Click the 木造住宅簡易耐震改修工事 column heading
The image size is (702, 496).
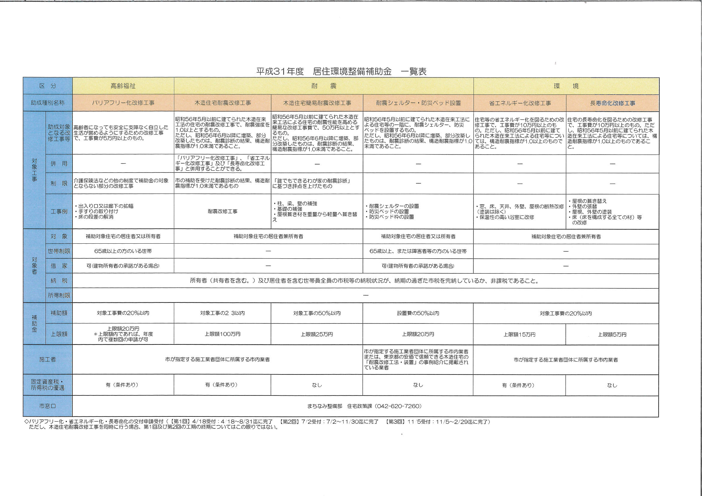coord(317,103)
